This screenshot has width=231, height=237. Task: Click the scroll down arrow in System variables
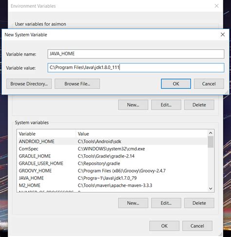pyautogui.click(x=211, y=188)
